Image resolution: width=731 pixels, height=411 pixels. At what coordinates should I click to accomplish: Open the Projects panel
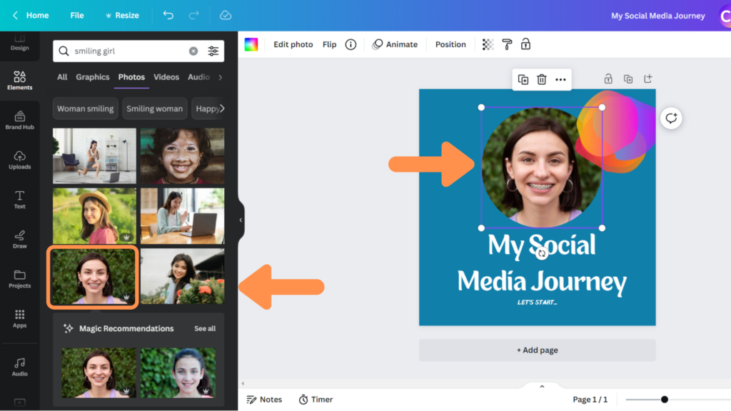[19, 279]
